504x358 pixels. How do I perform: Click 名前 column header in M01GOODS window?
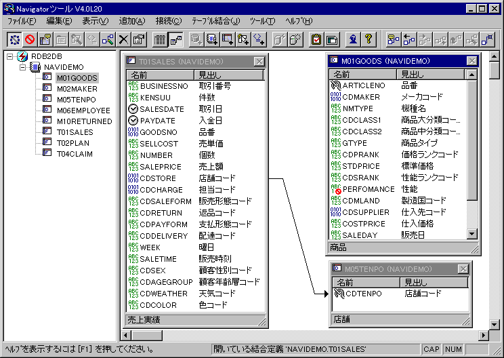(363, 75)
